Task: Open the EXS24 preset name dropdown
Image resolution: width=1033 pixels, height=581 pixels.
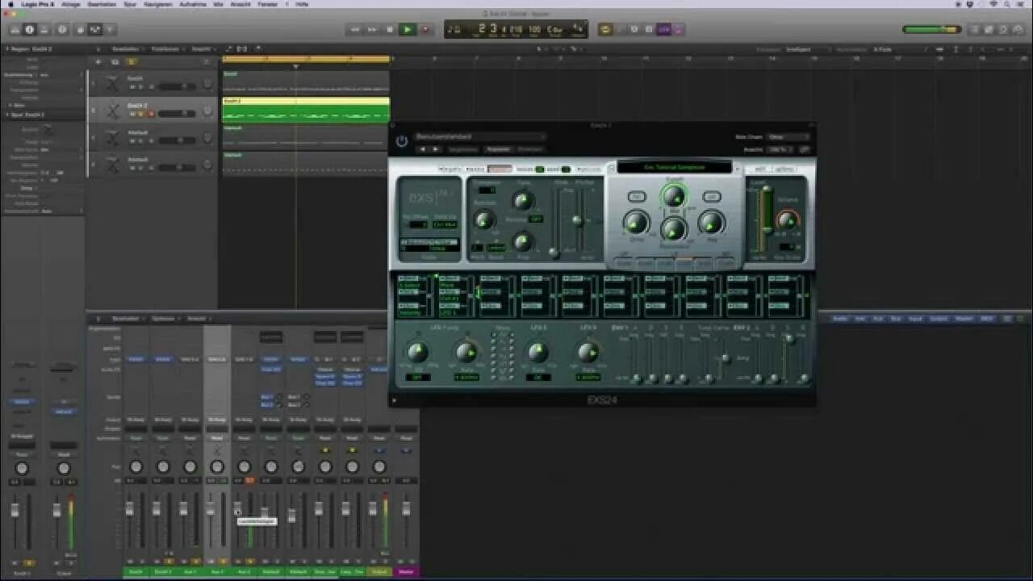Action: [x=480, y=136]
